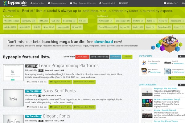Image resolution: width=185 pixels, height=123 pixels.
Task: Filter by Slideshows (4) element
Action: point(123,21)
